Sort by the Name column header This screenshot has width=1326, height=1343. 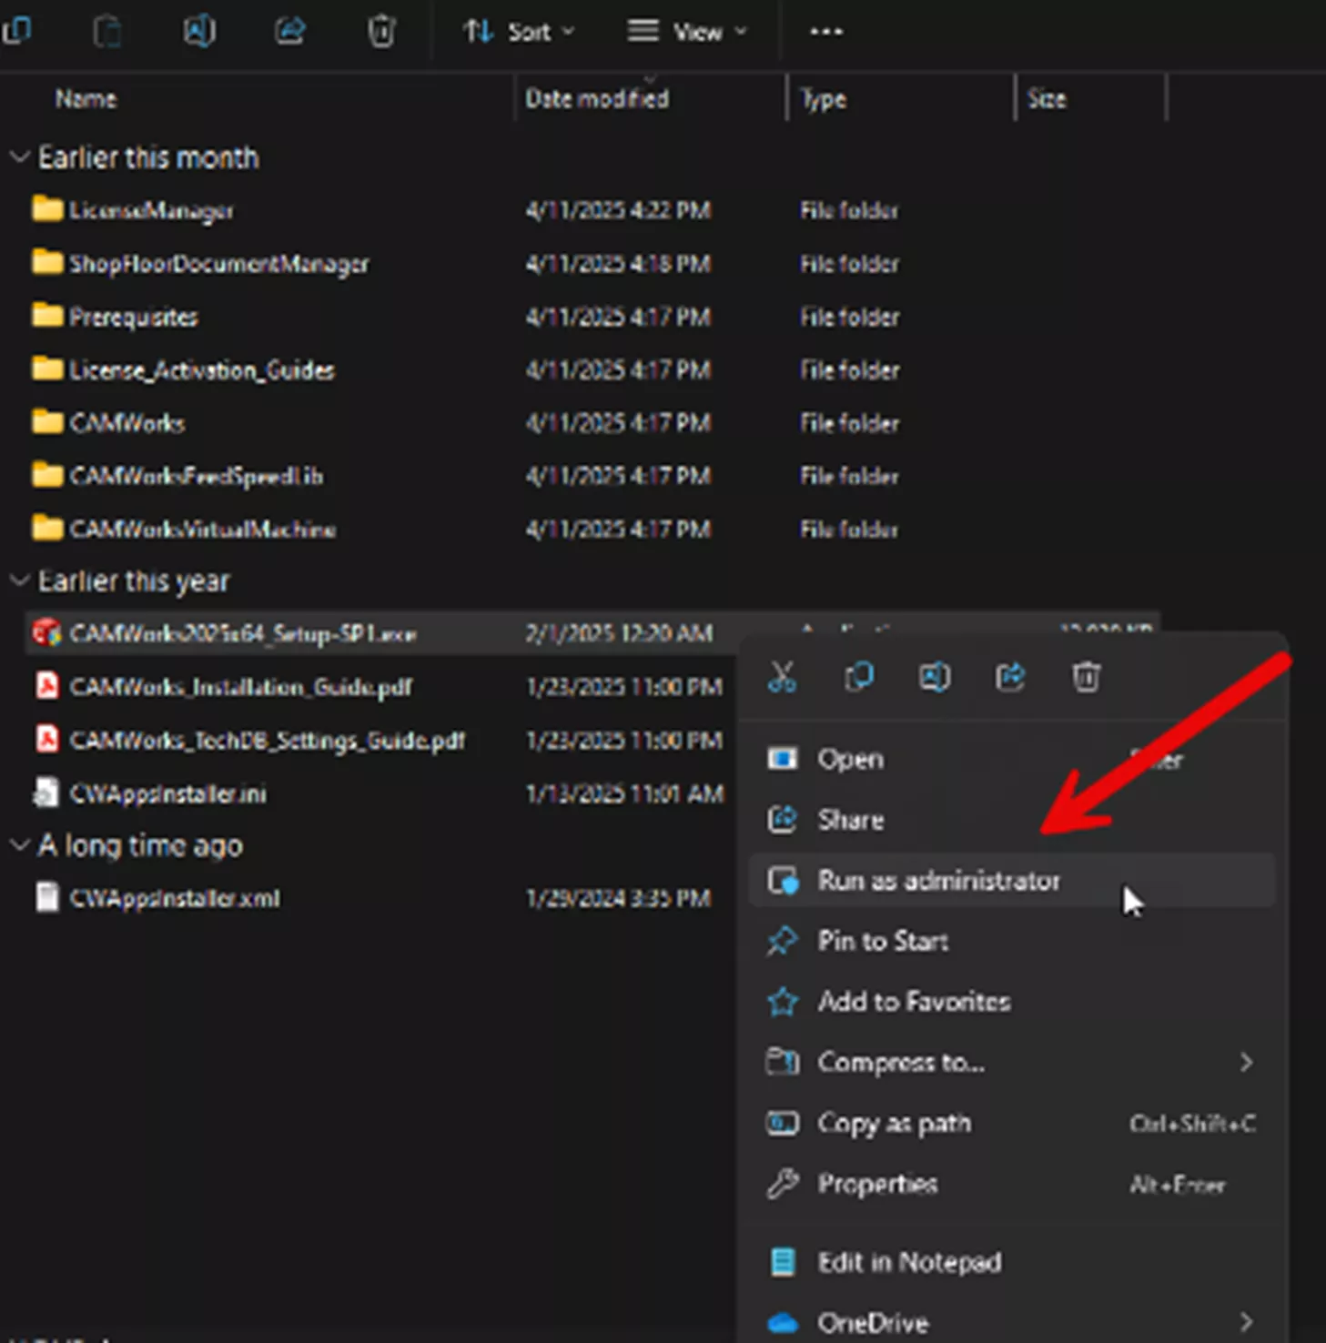pos(86,98)
